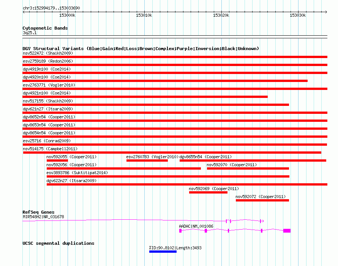Click the red bar under dgv8655n54
Screen dimensions: 338x266
[253, 161]
